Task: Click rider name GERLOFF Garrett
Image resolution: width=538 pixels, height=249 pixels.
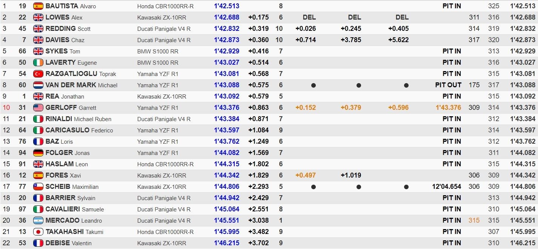Action: [x=71, y=108]
